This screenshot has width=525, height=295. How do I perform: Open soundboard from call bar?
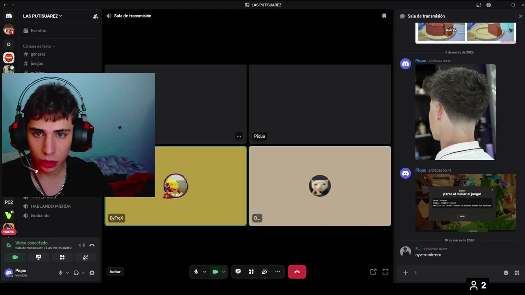pyautogui.click(x=265, y=272)
